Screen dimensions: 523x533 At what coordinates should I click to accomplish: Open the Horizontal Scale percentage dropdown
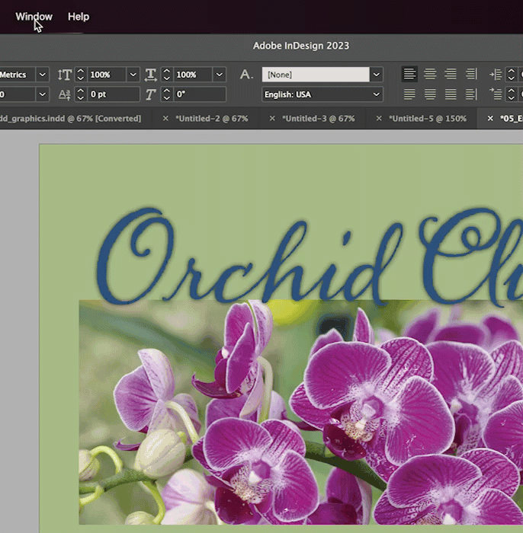219,75
